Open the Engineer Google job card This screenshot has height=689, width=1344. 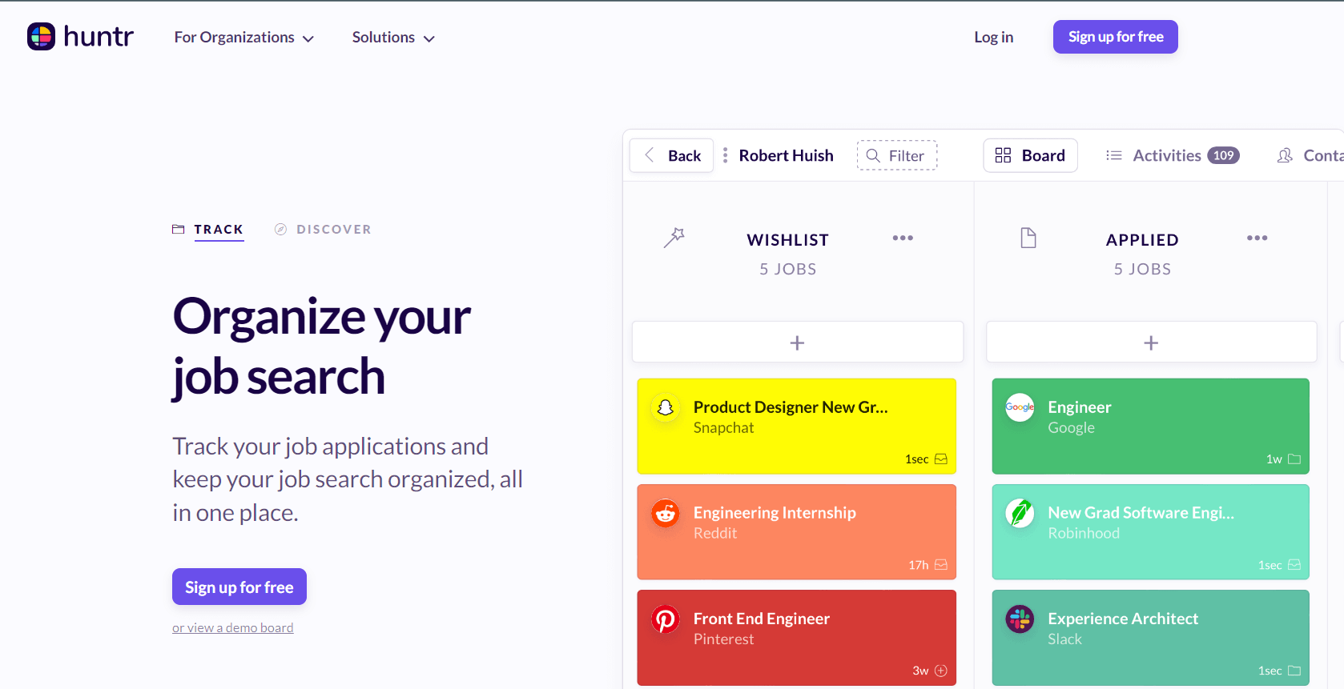1151,426
